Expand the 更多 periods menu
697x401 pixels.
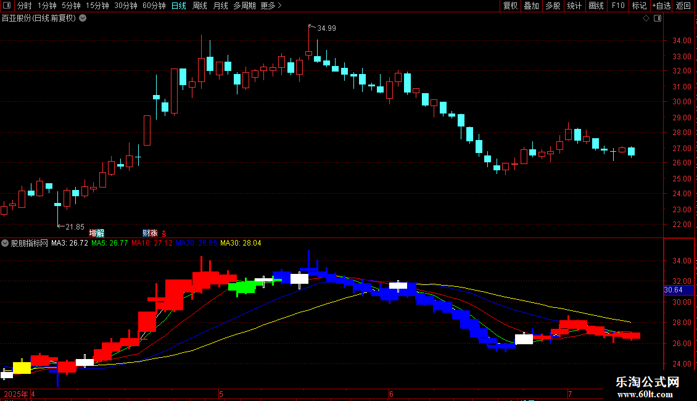tap(271, 6)
